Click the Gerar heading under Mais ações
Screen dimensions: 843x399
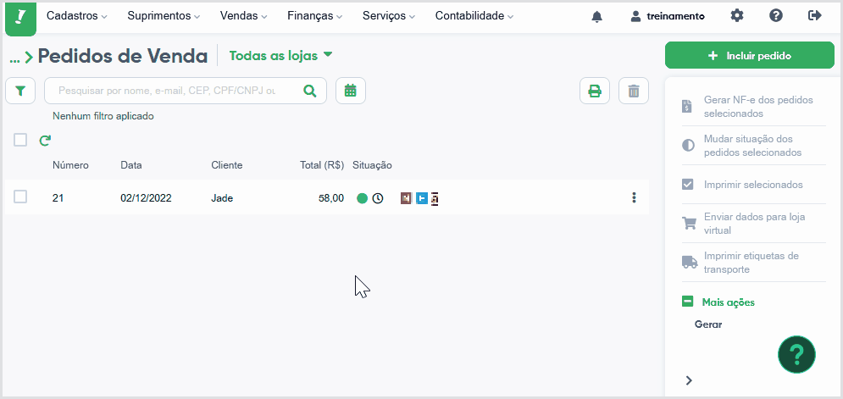708,324
